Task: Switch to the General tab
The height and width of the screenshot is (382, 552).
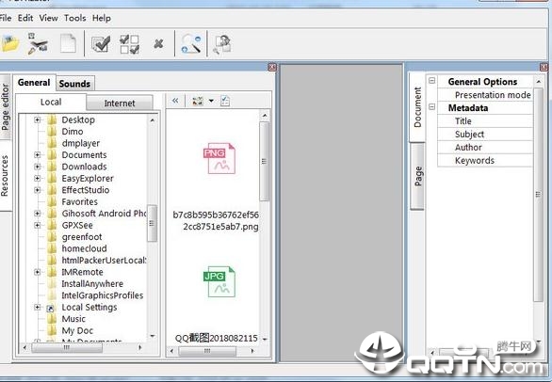Action: (x=34, y=83)
